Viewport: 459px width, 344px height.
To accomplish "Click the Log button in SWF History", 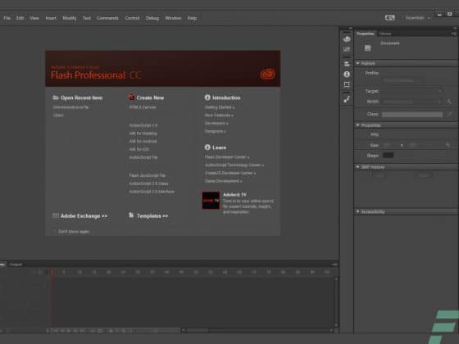I will [x=379, y=175].
